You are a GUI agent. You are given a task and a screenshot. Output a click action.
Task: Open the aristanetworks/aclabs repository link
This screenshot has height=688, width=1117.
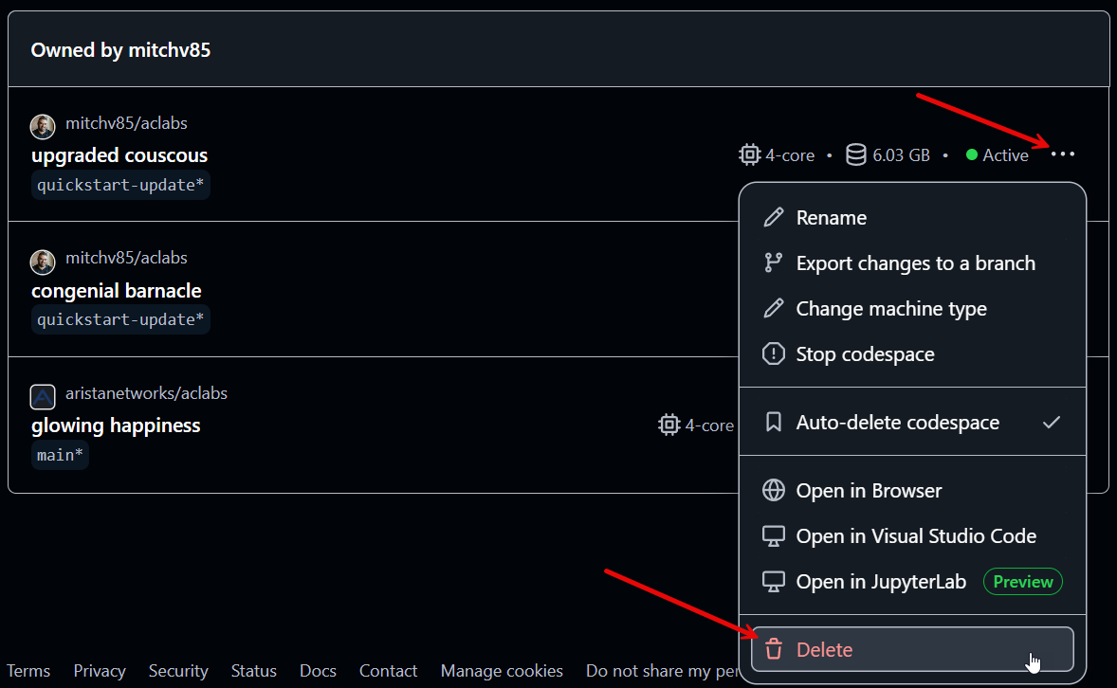146,393
